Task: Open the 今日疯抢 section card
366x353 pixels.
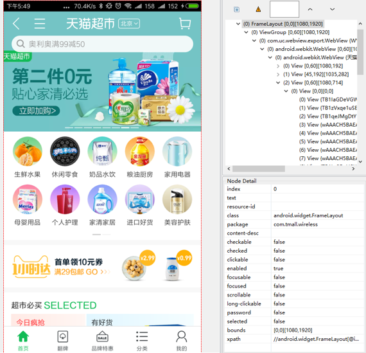Action: [x=48, y=320]
